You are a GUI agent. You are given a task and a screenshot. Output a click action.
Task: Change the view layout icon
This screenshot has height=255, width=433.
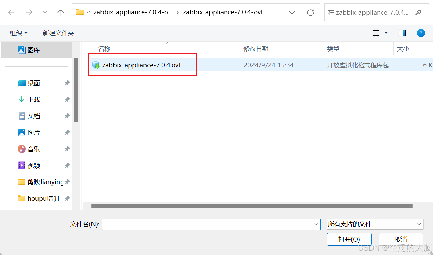point(376,33)
